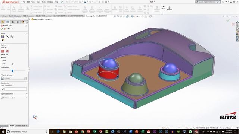Collapse the Select section

pyautogui.click(x=27, y=33)
